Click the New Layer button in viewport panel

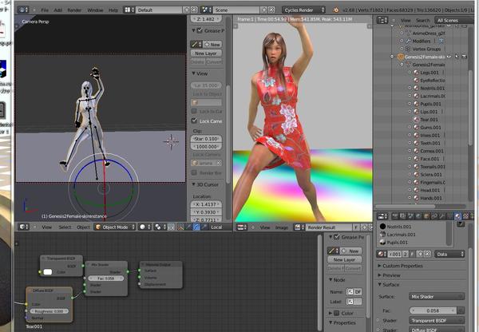(x=206, y=53)
